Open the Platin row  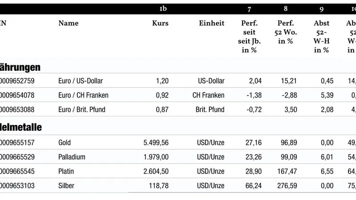coord(66,171)
